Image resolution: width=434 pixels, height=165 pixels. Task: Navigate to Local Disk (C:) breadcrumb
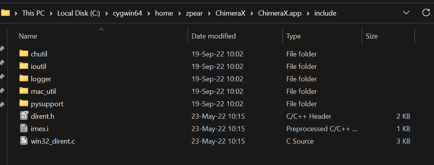point(79,13)
